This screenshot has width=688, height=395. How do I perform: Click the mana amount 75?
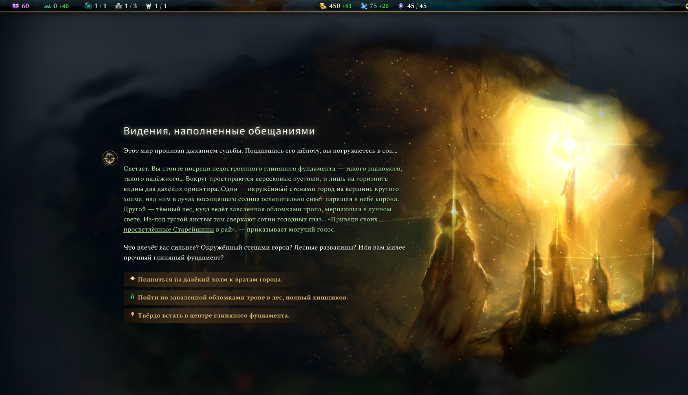(x=373, y=6)
